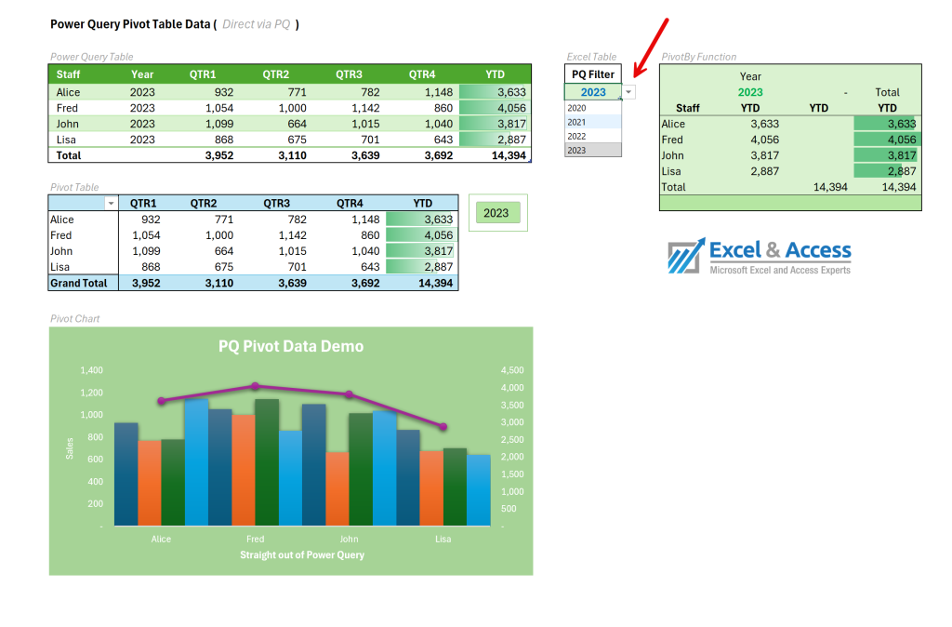Click Total row YTD 14,394 in Power Query table
The image size is (952, 627).
point(509,155)
